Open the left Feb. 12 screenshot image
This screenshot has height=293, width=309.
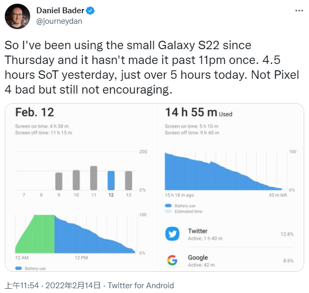point(80,187)
